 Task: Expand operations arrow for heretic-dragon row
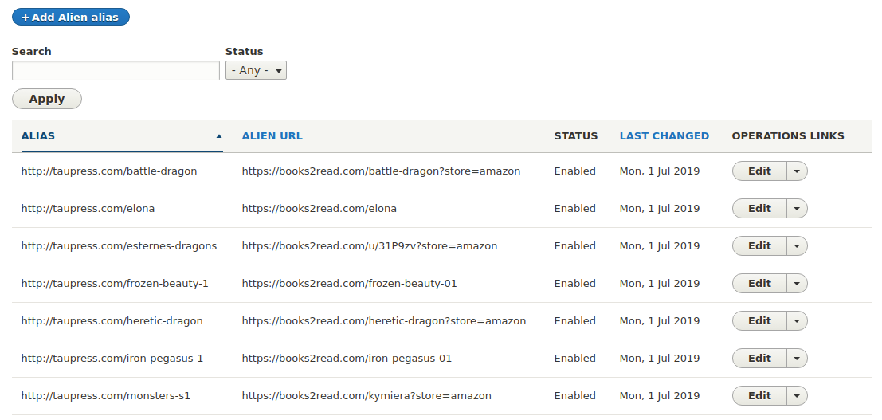pyautogui.click(x=797, y=321)
